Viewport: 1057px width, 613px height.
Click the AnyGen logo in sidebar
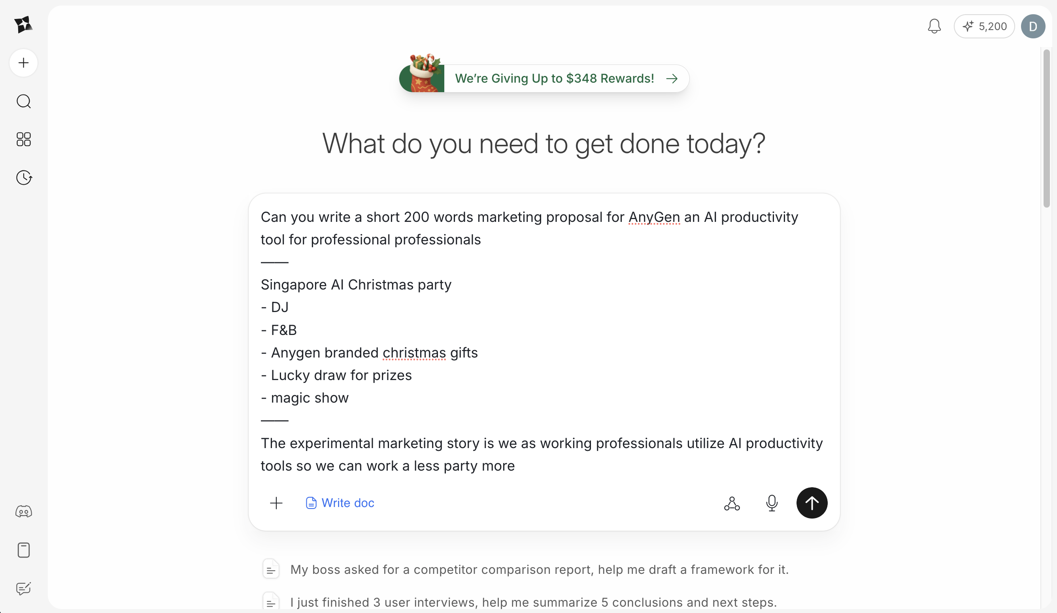[23, 25]
